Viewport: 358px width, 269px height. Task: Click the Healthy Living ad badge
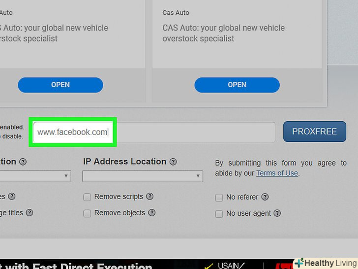(326, 263)
